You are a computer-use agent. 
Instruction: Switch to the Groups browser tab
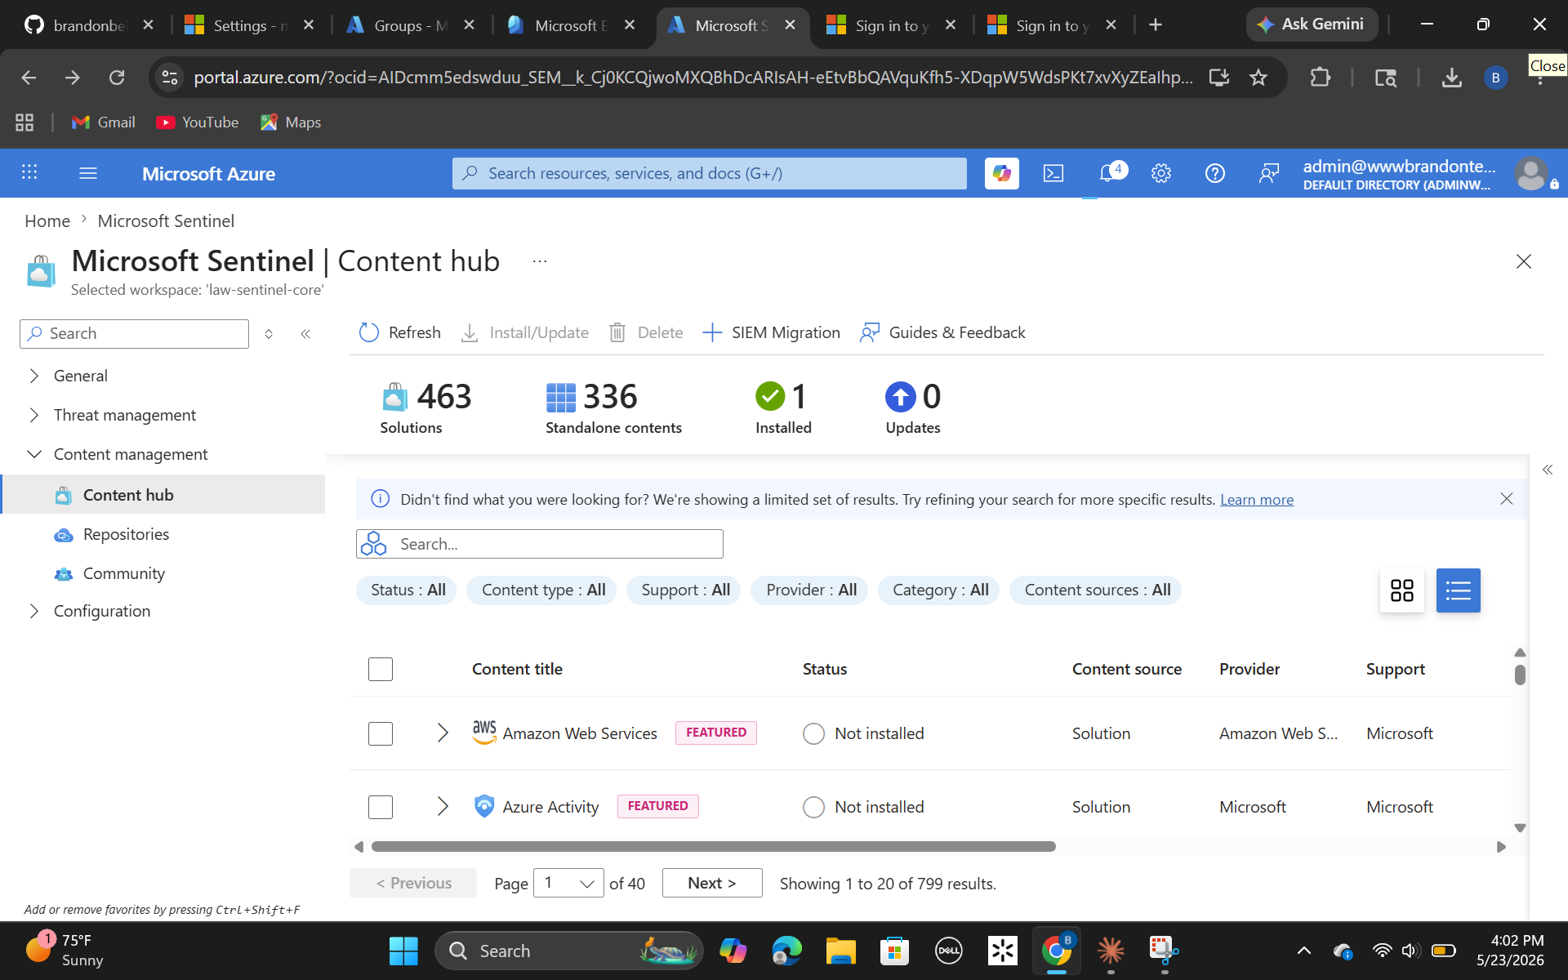(x=411, y=25)
